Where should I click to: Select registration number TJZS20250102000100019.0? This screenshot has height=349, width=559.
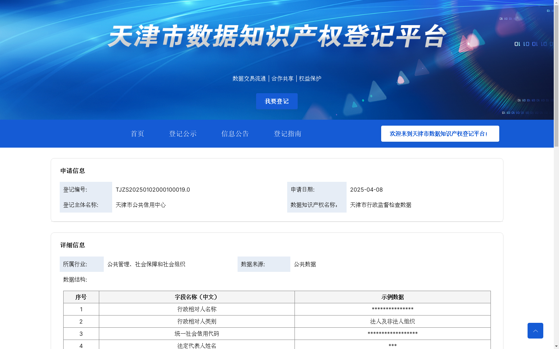coord(153,190)
